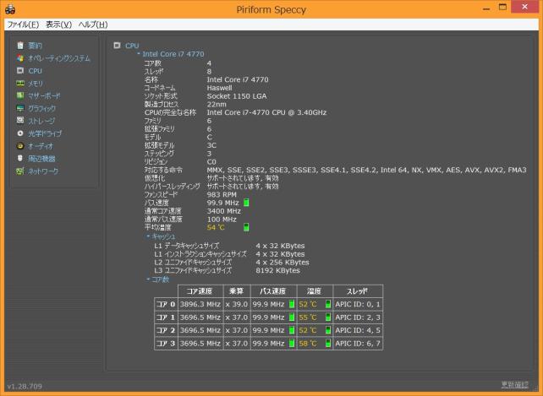Click the メモリ RAM icon
This screenshot has width=543, height=396.
19,84
